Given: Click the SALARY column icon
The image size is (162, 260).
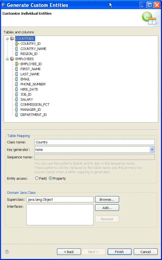Looking at the screenshot, I should (17, 100).
